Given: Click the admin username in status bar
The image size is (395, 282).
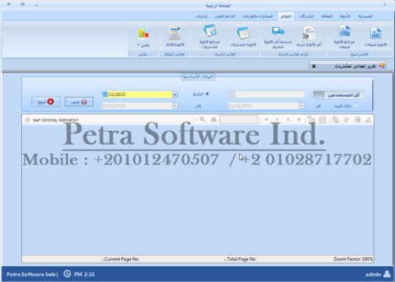Looking at the screenshot, I should pyautogui.click(x=373, y=274).
